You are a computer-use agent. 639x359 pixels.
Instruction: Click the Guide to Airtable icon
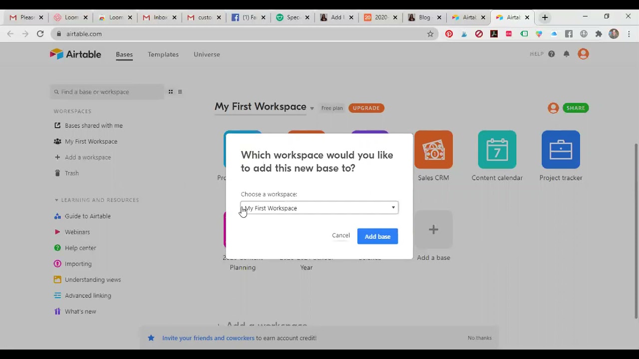tap(57, 216)
